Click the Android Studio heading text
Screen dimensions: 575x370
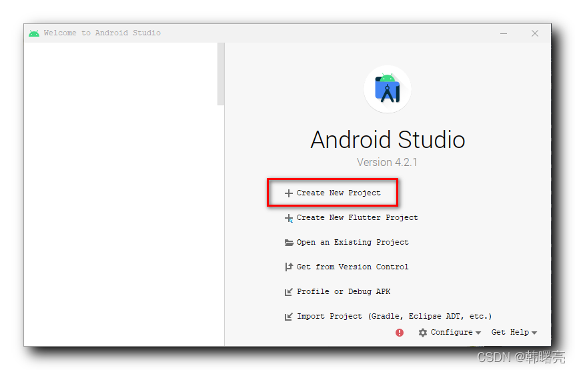click(x=388, y=139)
